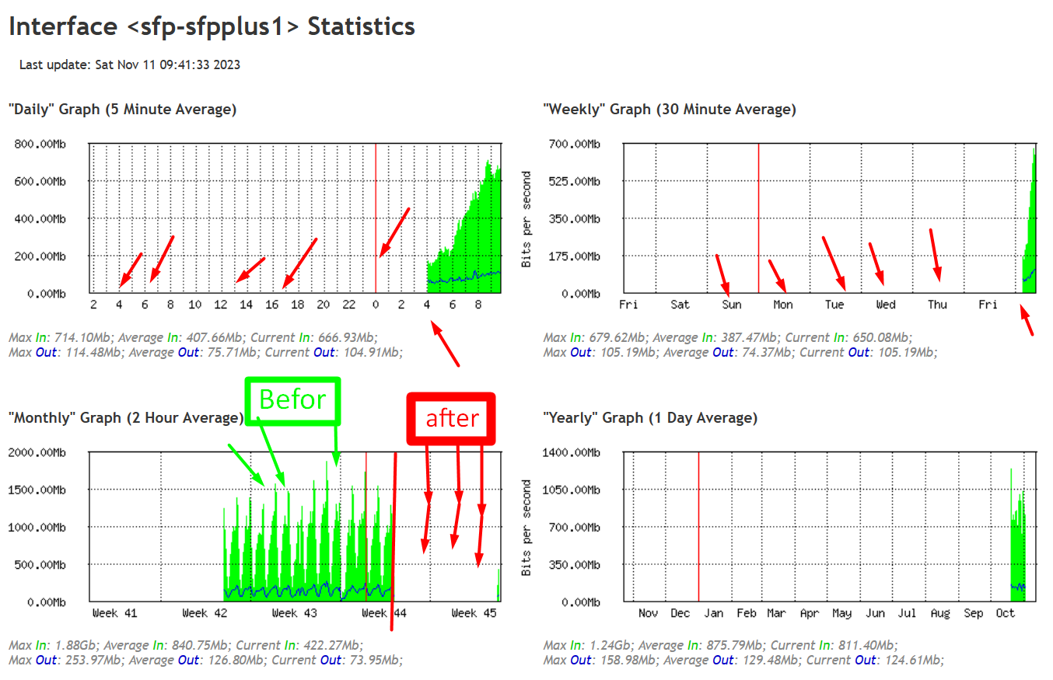The width and height of the screenshot is (1053, 680).
Task: Click the Week 45 axis label
Action: (x=473, y=612)
